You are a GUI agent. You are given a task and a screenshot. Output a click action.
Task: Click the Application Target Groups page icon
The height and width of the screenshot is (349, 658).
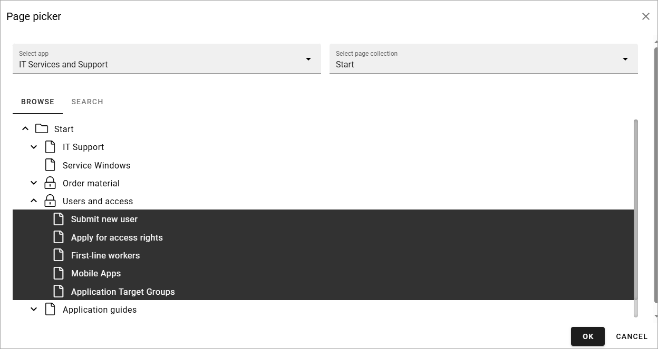point(59,292)
